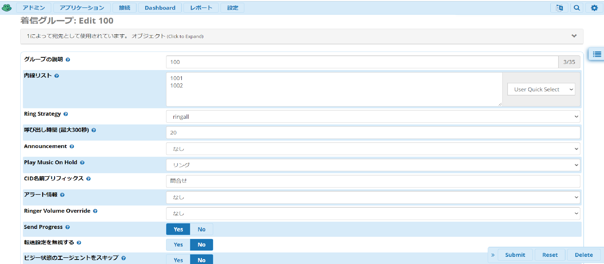
Task: Open the language translation icon
Action: click(559, 8)
